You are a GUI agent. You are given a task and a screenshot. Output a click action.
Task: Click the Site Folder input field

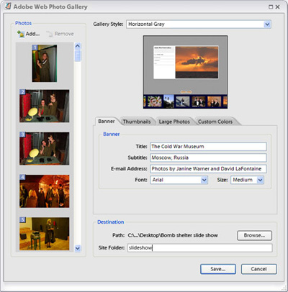pyautogui.click(x=200, y=247)
